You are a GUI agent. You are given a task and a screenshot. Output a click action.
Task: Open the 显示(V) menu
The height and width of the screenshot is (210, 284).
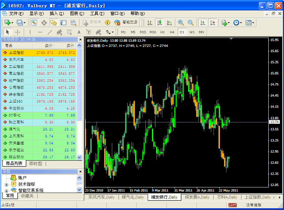point(37,14)
